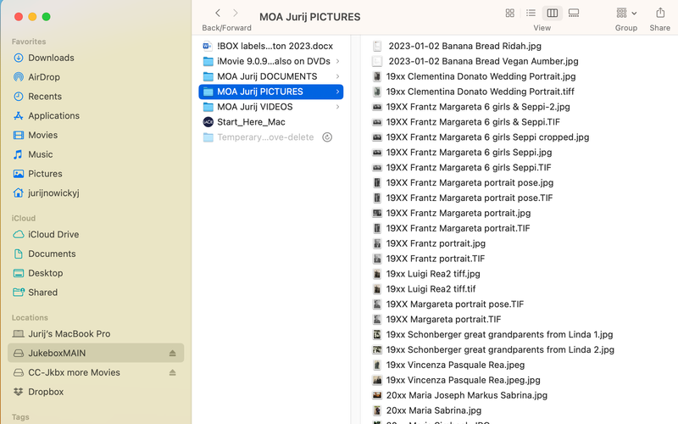
Task: Switch to icon view in toolbar
Action: (509, 13)
